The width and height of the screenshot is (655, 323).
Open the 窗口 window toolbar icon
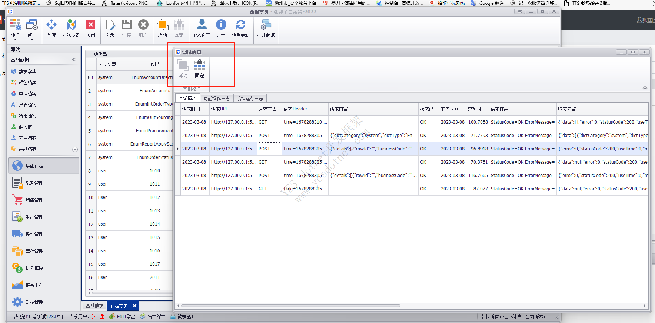tap(32, 25)
